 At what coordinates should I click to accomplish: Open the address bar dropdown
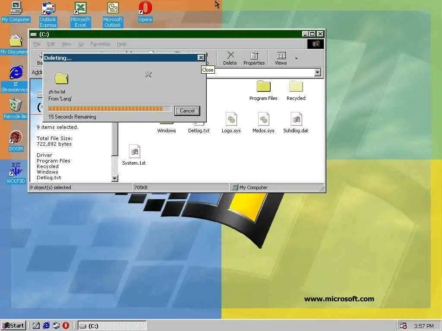[318, 72]
